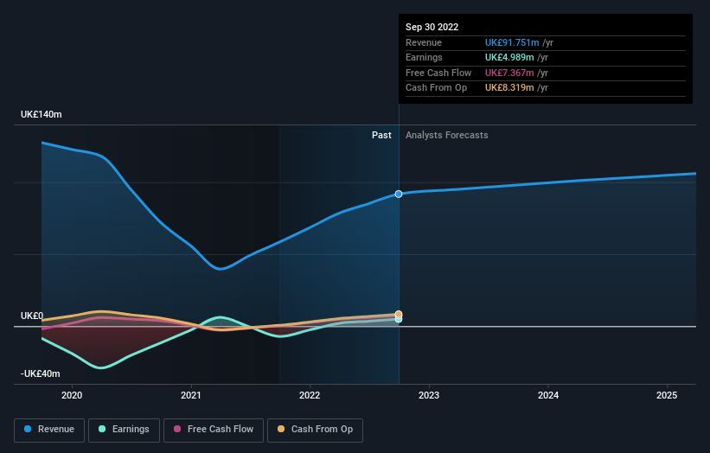
Task: Click the blue Revenue legend dot
Action: pyautogui.click(x=28, y=429)
